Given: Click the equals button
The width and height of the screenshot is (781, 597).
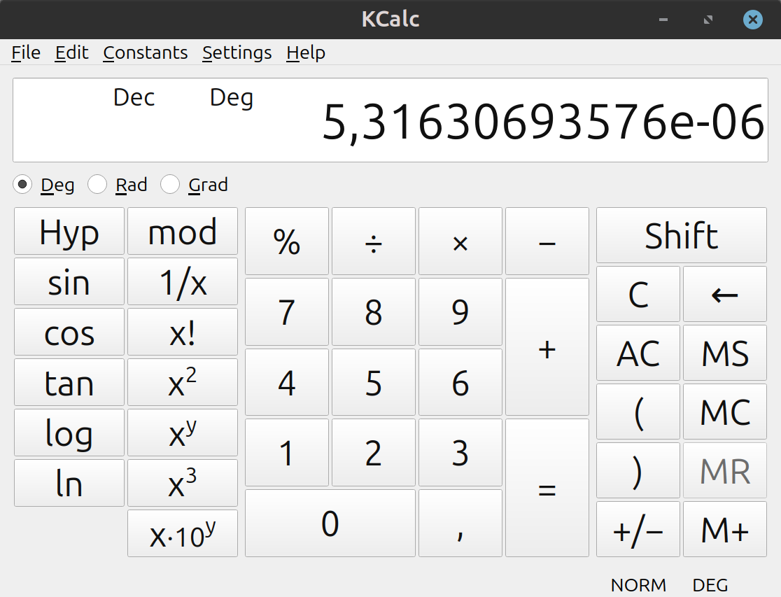Looking at the screenshot, I should click(x=547, y=488).
